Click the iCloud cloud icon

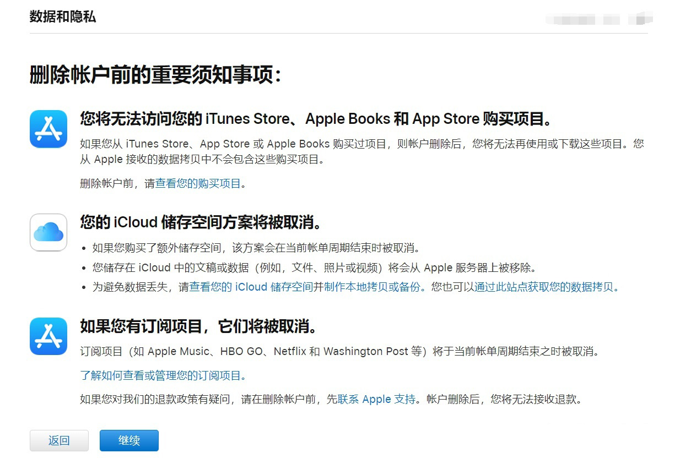[x=48, y=232]
